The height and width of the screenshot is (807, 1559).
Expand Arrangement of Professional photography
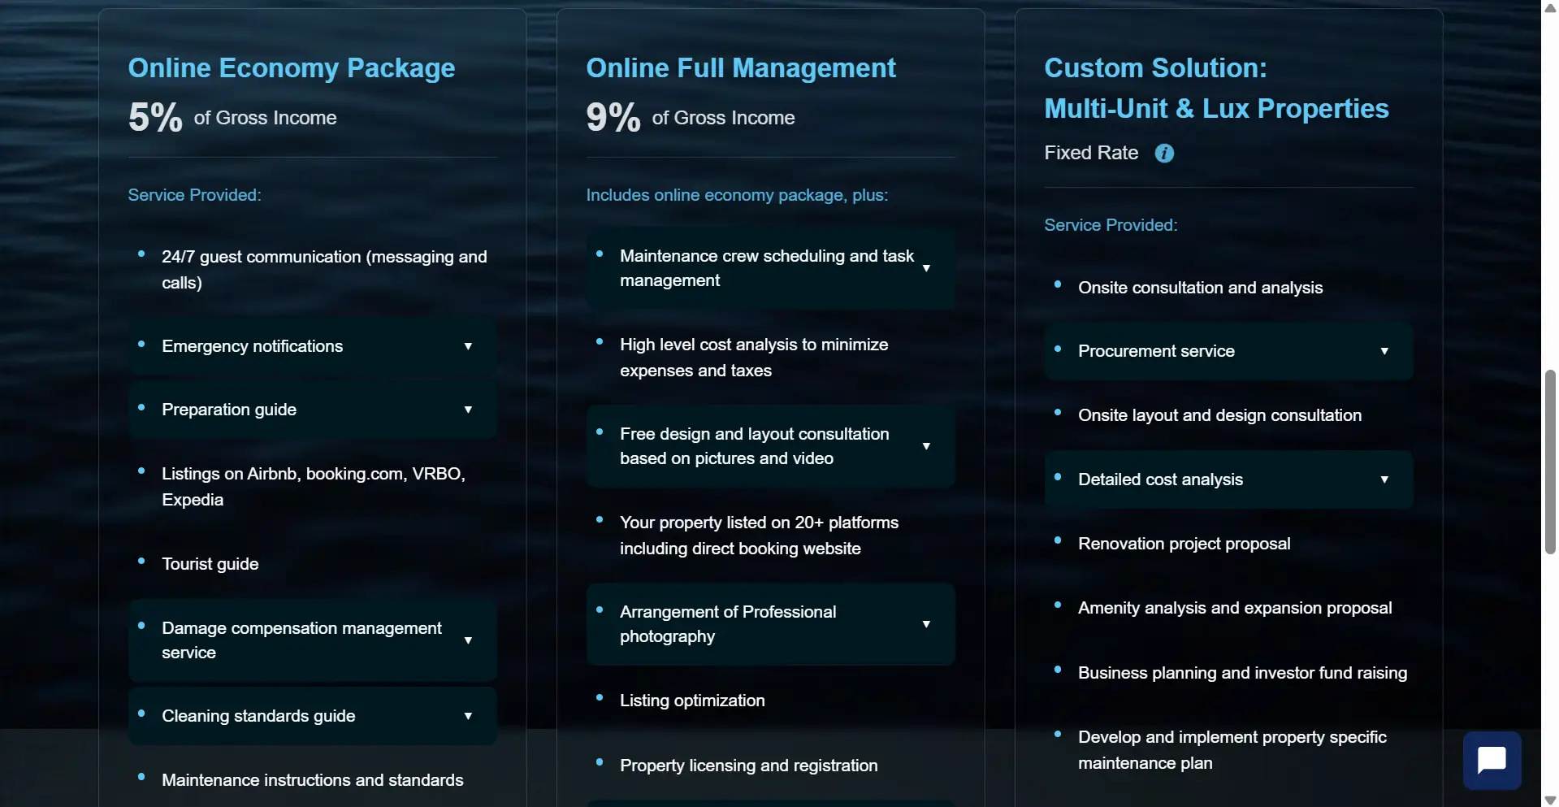pos(926,624)
